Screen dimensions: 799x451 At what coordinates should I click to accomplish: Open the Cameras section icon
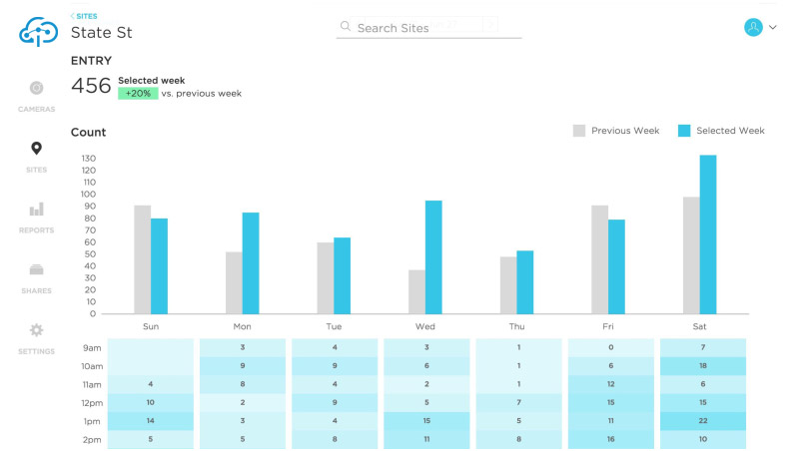pyautogui.click(x=36, y=88)
